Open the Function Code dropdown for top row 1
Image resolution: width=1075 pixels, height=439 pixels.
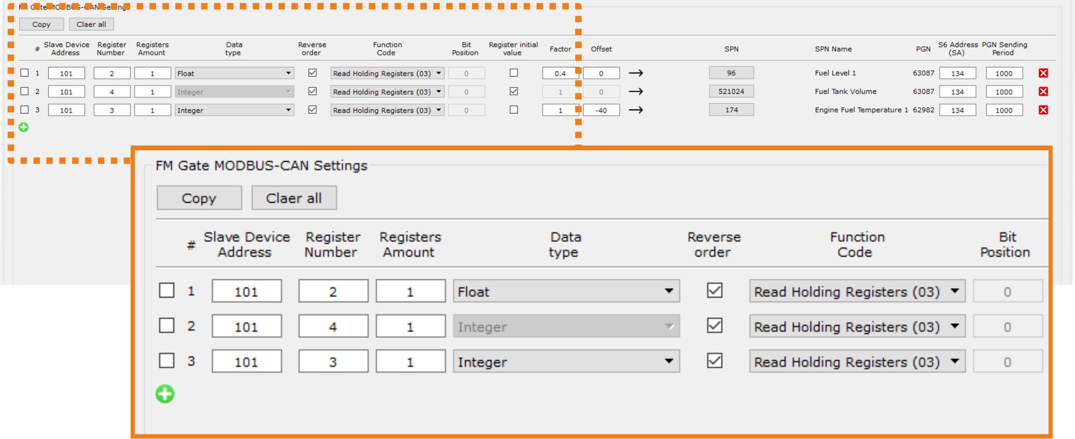coord(387,73)
